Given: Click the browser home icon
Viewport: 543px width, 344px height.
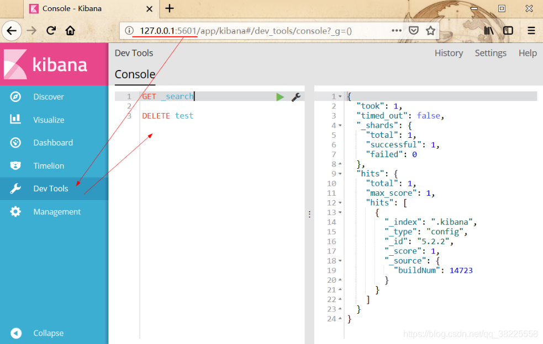Looking at the screenshot, I should (x=70, y=31).
